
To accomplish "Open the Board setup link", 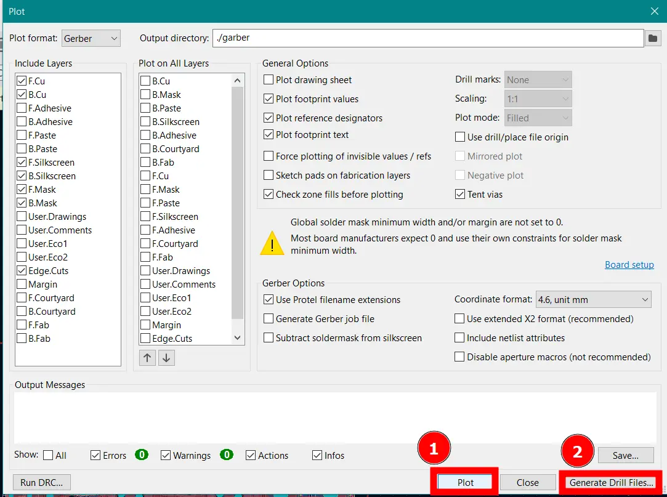I will click(x=629, y=265).
